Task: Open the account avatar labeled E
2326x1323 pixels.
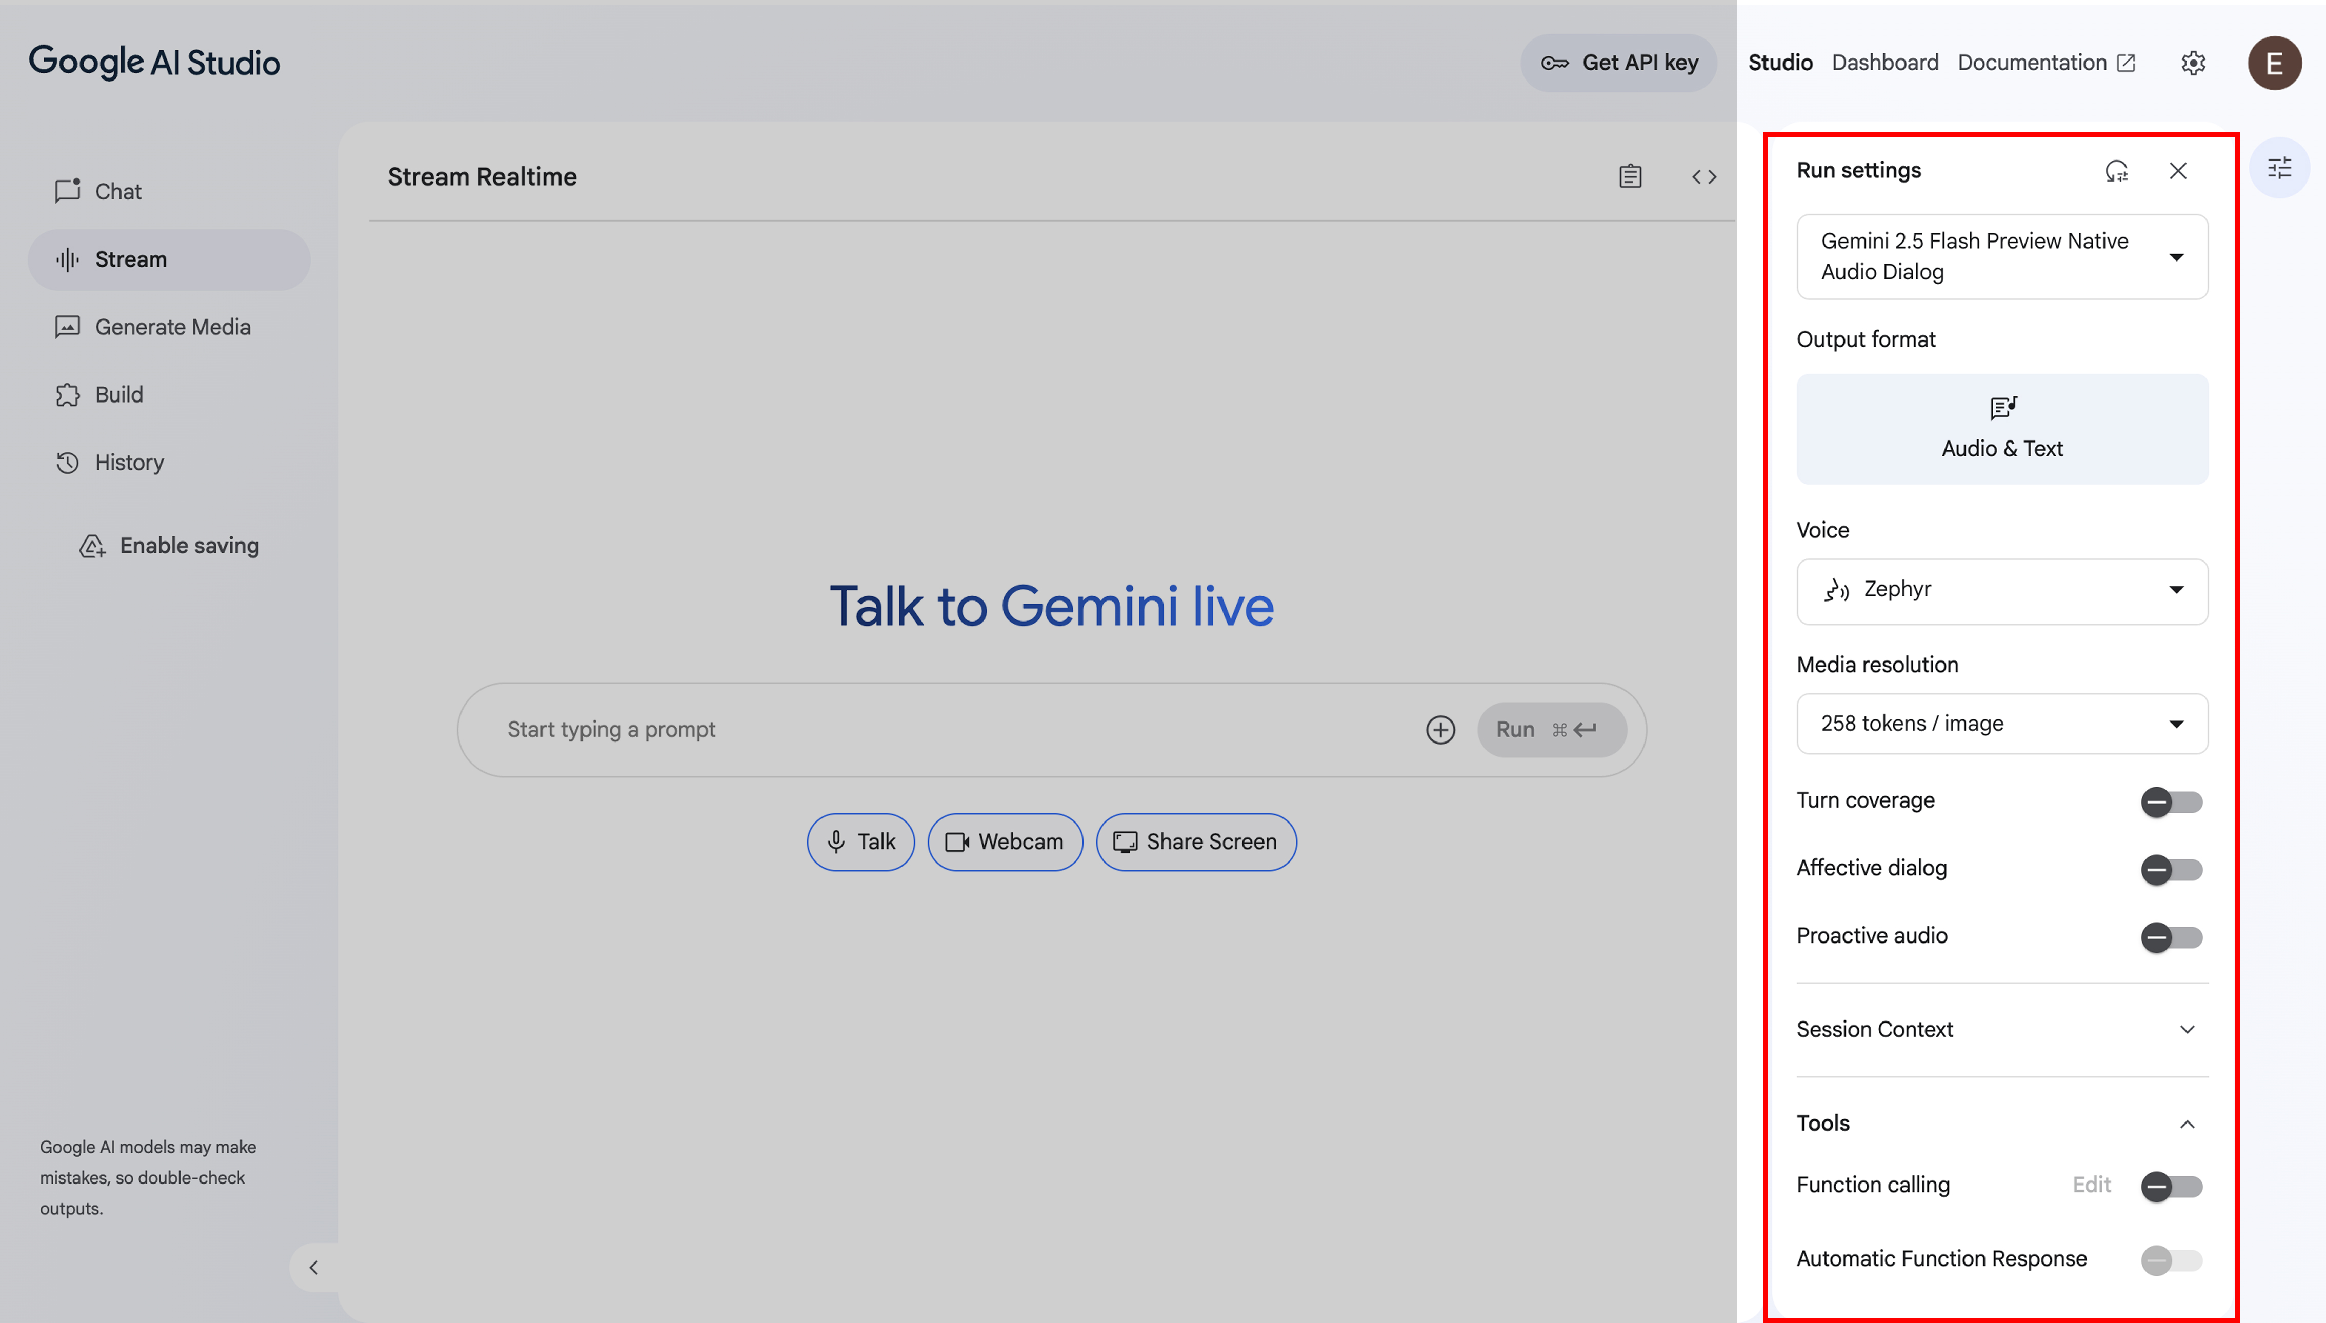Action: point(2274,63)
